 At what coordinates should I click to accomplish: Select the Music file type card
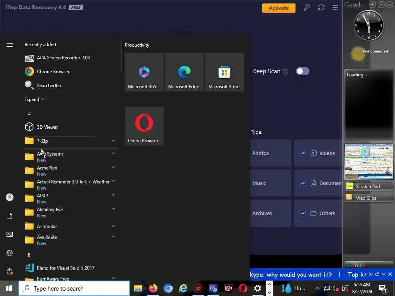[x=270, y=183]
